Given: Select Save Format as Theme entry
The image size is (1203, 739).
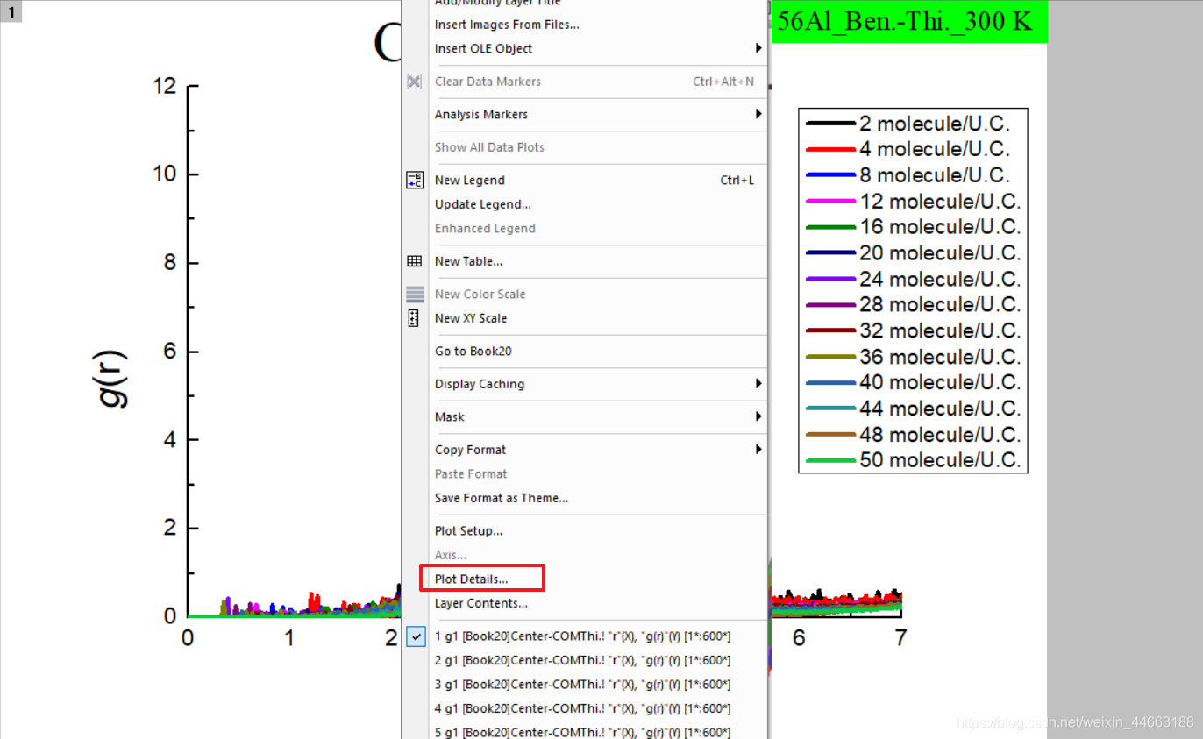Looking at the screenshot, I should [x=502, y=498].
